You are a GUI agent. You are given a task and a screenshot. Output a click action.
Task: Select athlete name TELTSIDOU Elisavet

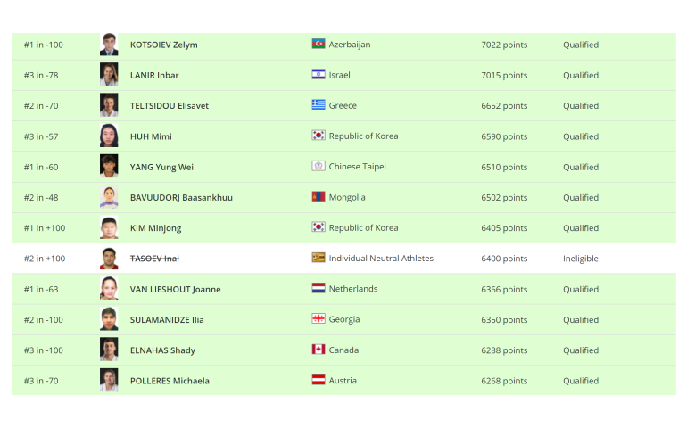point(170,105)
